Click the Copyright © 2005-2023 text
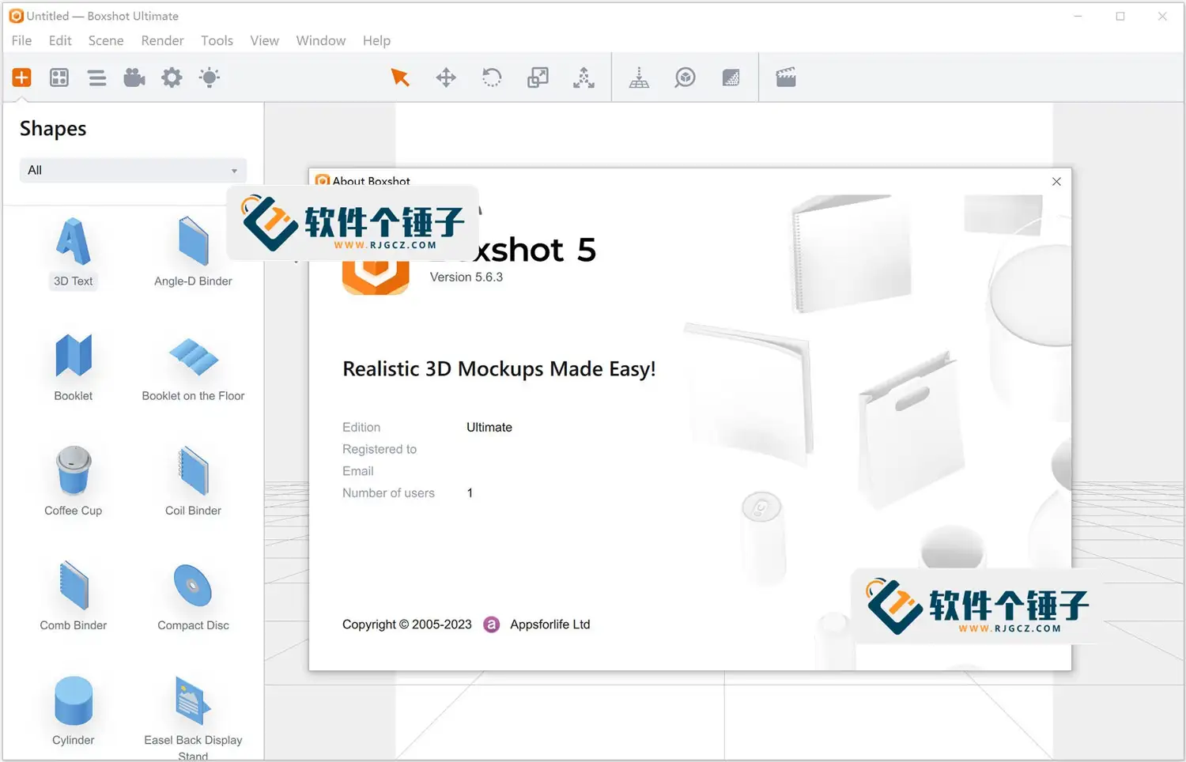The height and width of the screenshot is (762, 1186). (407, 624)
